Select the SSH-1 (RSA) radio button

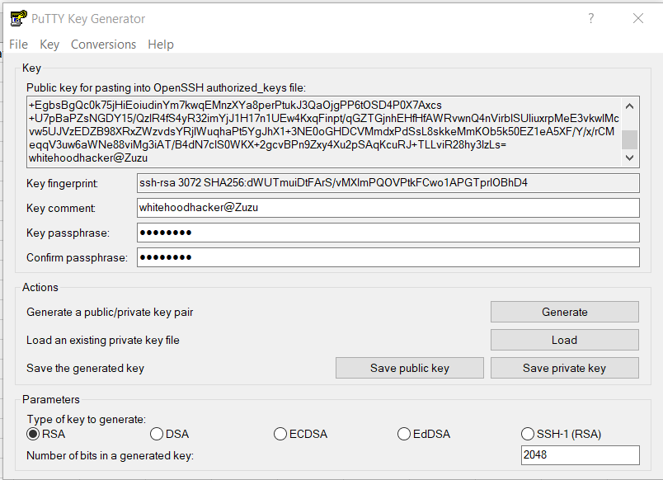(x=527, y=434)
